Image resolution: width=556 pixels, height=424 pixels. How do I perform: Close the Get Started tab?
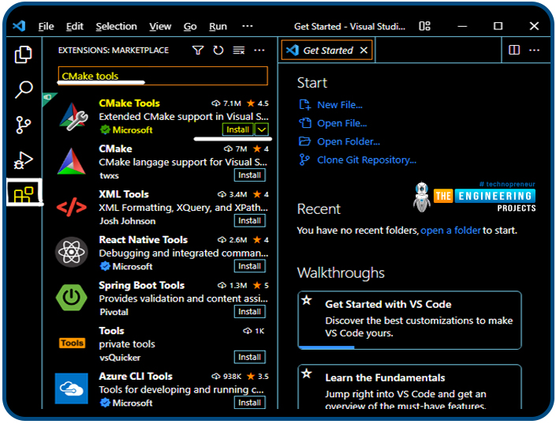(364, 51)
